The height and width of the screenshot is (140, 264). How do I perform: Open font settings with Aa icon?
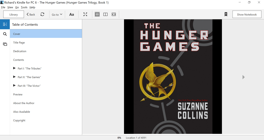(x=72, y=14)
